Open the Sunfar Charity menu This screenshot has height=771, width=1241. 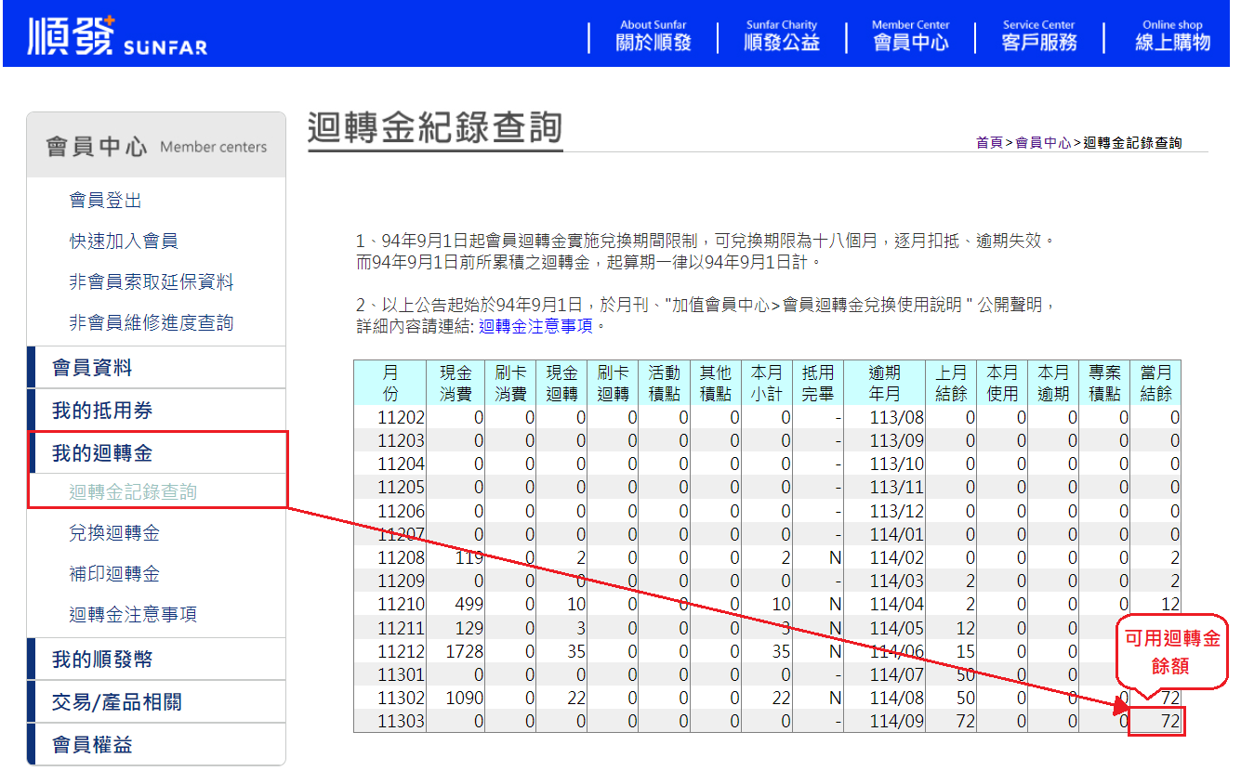pos(781,36)
